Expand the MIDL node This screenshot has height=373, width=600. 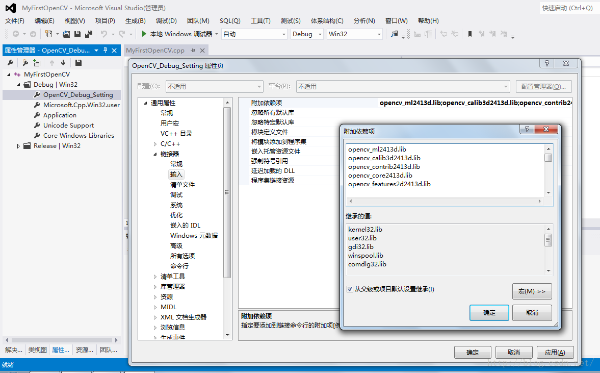point(155,307)
